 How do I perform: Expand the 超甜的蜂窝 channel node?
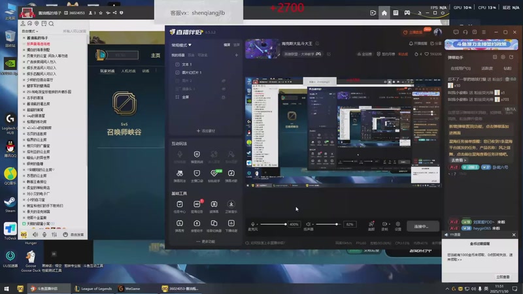click(24, 110)
